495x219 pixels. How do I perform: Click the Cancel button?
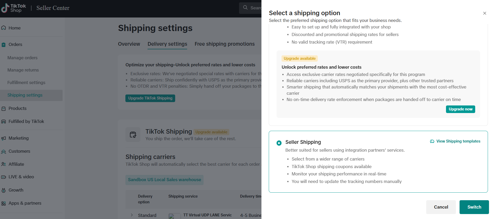click(x=441, y=207)
